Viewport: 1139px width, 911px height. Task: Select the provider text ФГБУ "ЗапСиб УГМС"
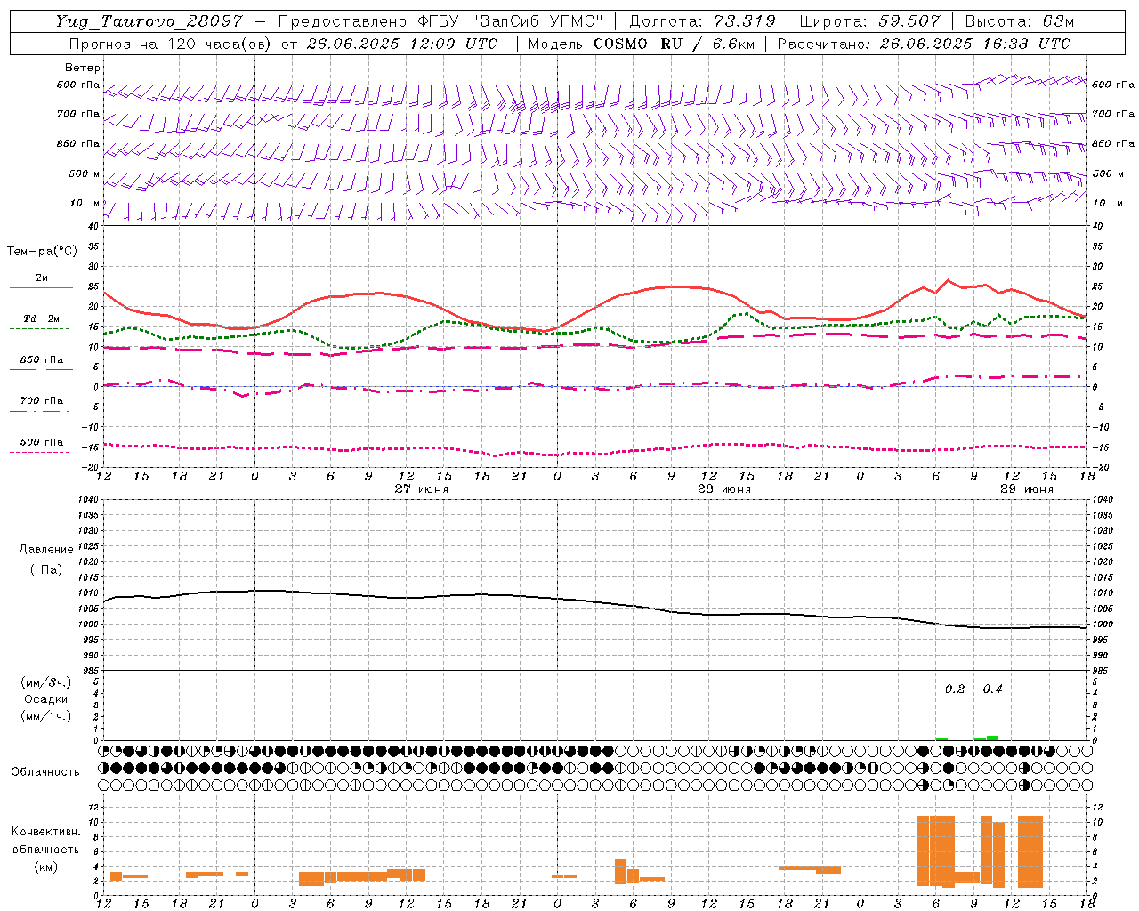click(x=511, y=21)
